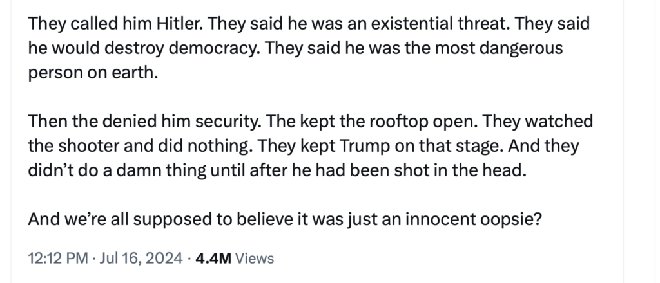Click the "4.4M" view count

pos(213,259)
